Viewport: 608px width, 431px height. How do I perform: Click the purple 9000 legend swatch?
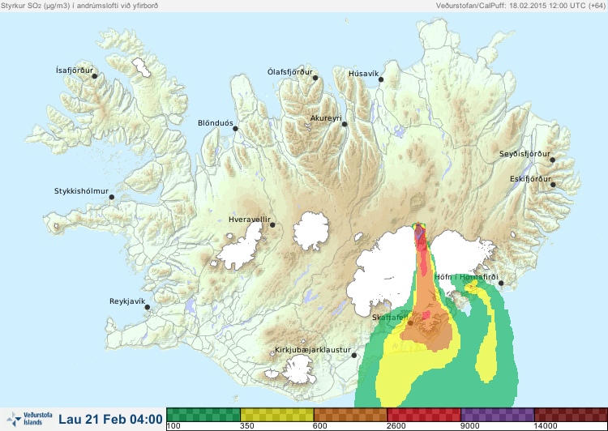coord(498,415)
